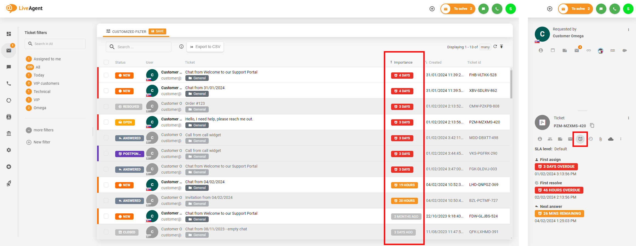636x246 pixels.
Task: Open the Knowledge base bank icon in sidebar
Action: click(x=9, y=134)
